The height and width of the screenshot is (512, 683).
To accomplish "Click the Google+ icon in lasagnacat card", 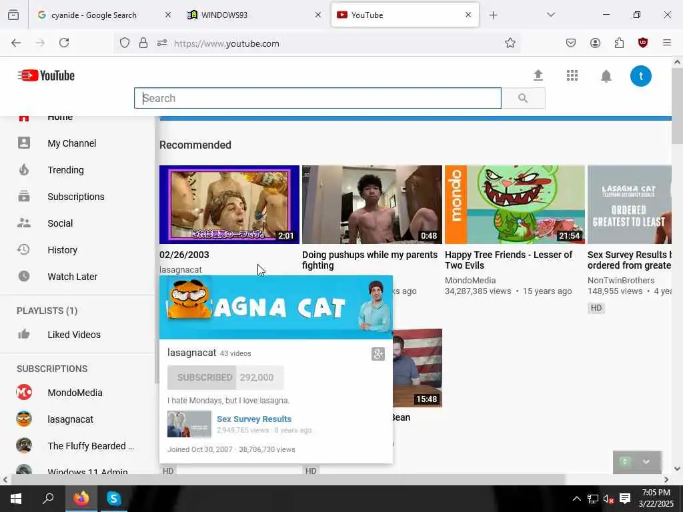I will pos(378,354).
